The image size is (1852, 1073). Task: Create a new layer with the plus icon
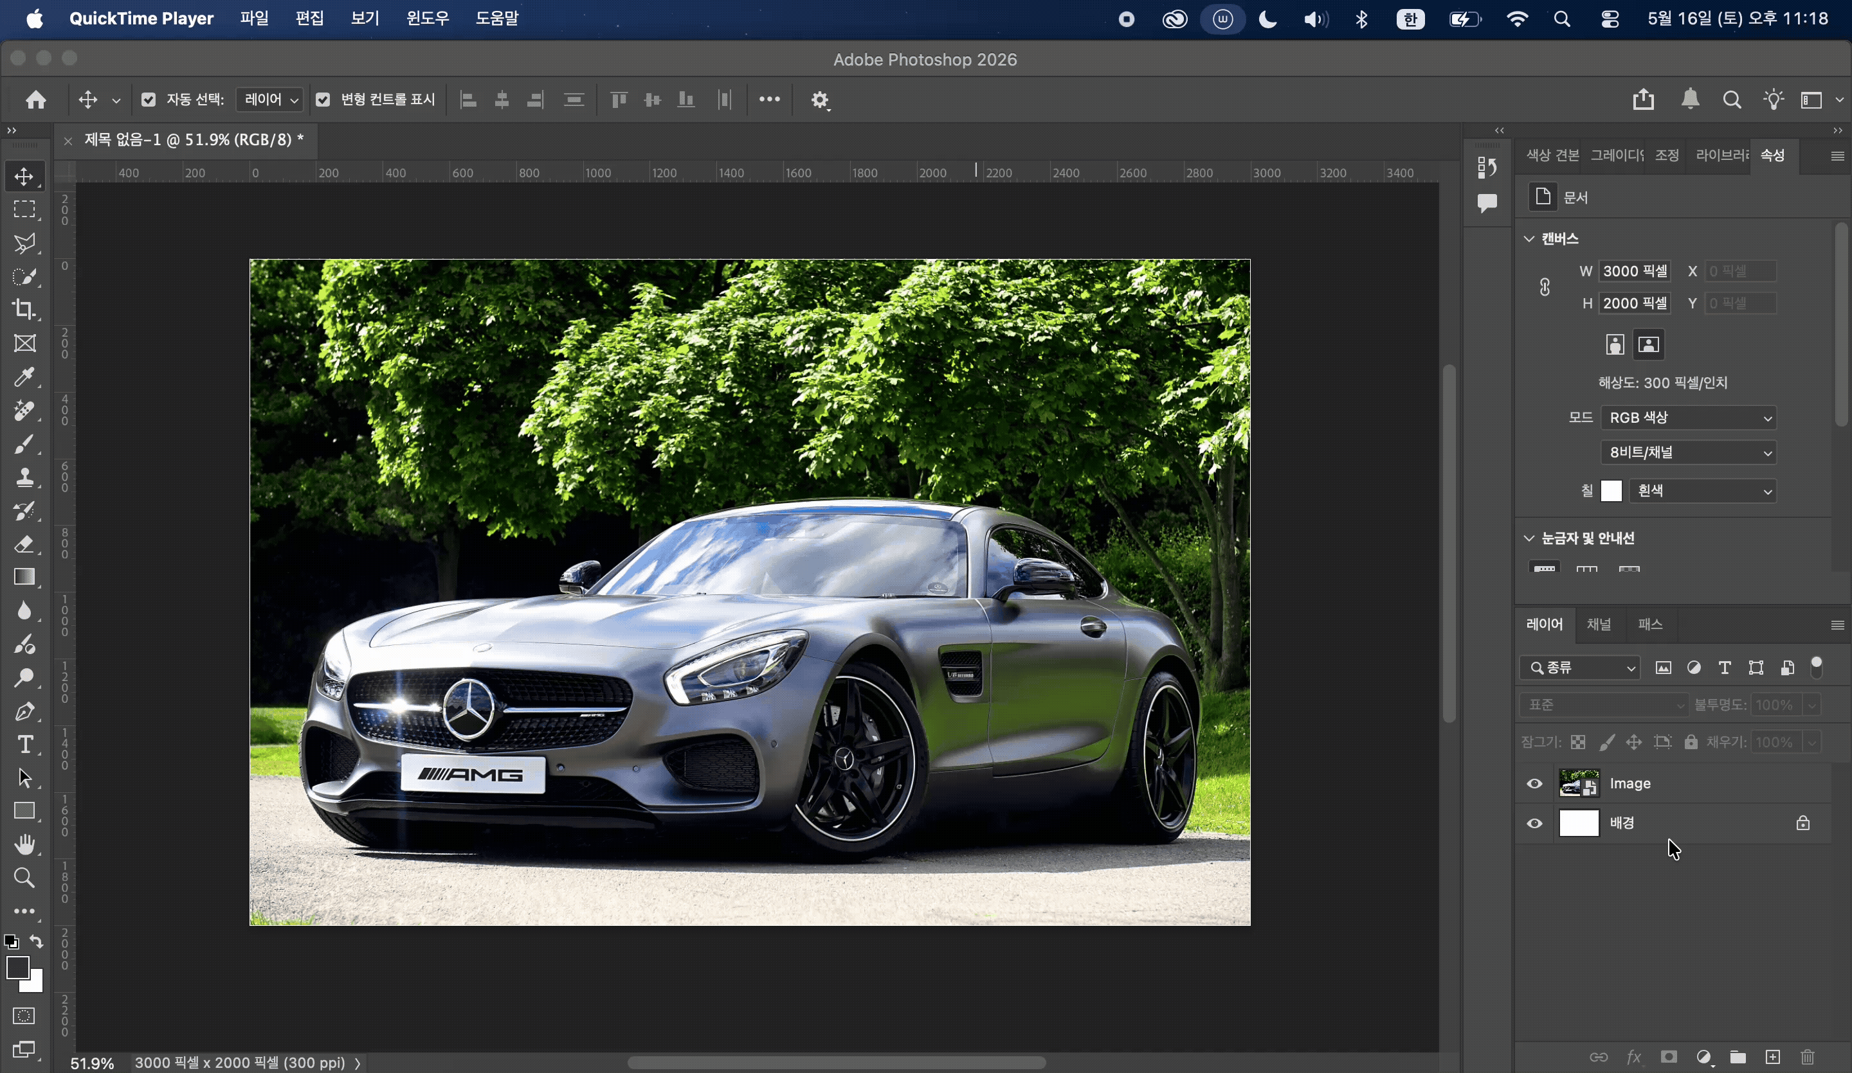point(1773,1057)
